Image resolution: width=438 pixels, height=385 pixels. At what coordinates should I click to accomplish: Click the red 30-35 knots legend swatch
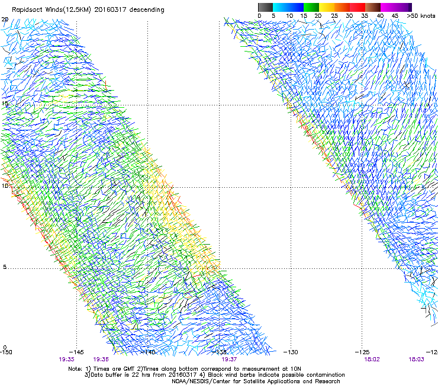(358, 7)
